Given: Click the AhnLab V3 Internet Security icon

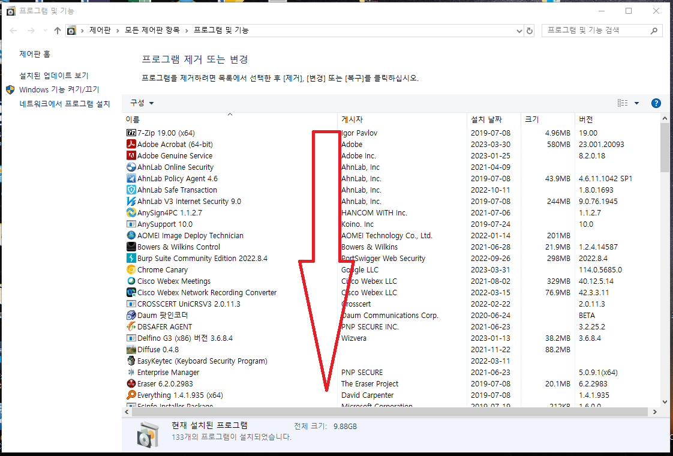Looking at the screenshot, I should pyautogui.click(x=131, y=202).
